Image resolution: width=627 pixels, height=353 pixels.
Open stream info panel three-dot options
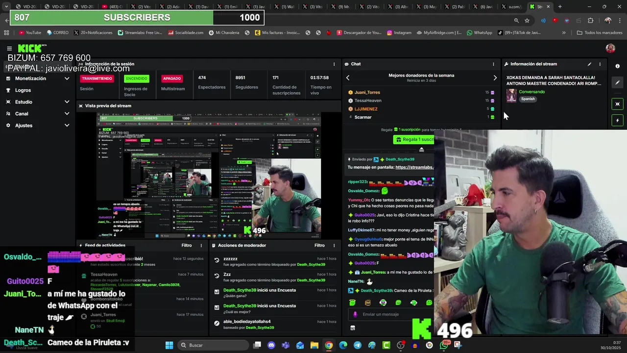click(600, 64)
